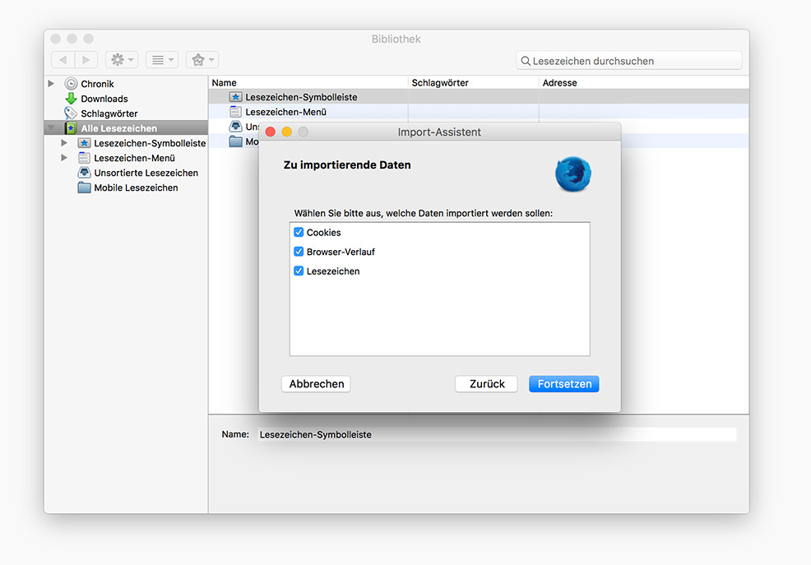The height and width of the screenshot is (565, 811).
Task: Click the green Downloads arrow icon
Action: (x=72, y=99)
